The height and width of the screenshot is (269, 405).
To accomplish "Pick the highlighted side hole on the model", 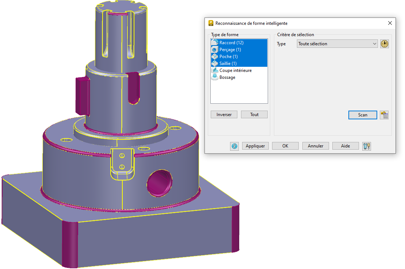I will tap(160, 183).
